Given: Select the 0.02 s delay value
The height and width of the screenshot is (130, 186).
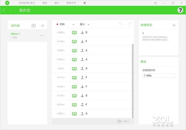Looking at the screenshot, I should (61, 68).
